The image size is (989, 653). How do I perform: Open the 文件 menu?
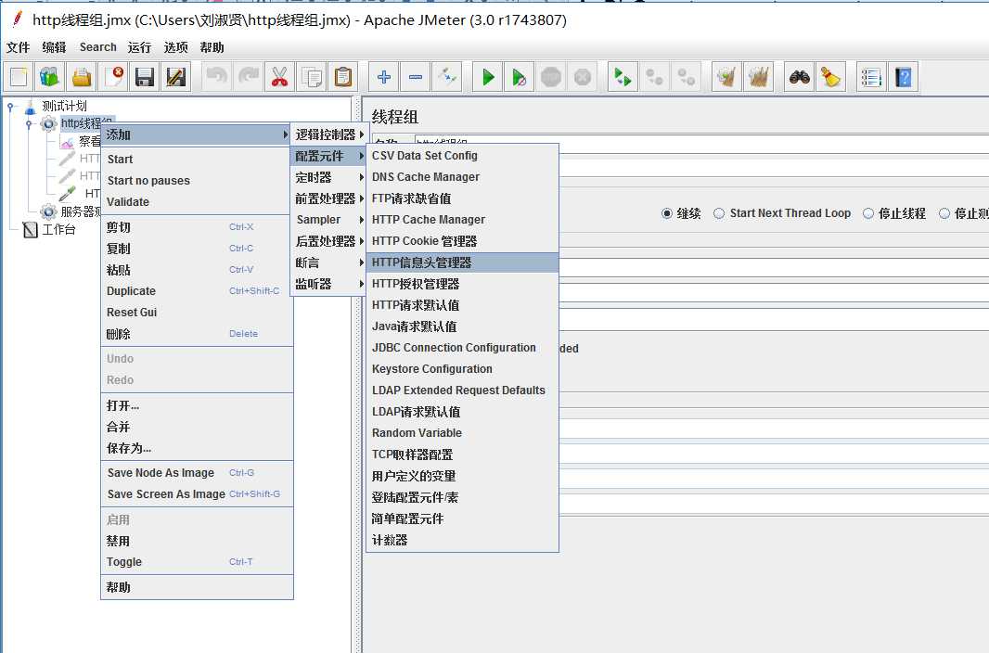pos(18,47)
